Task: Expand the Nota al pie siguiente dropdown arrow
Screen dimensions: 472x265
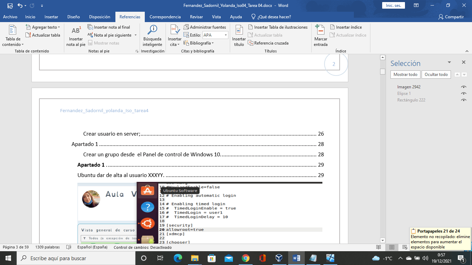Action: tap(135, 35)
